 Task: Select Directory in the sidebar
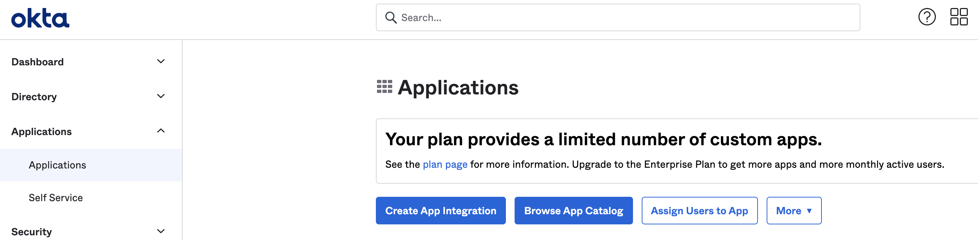tap(34, 97)
